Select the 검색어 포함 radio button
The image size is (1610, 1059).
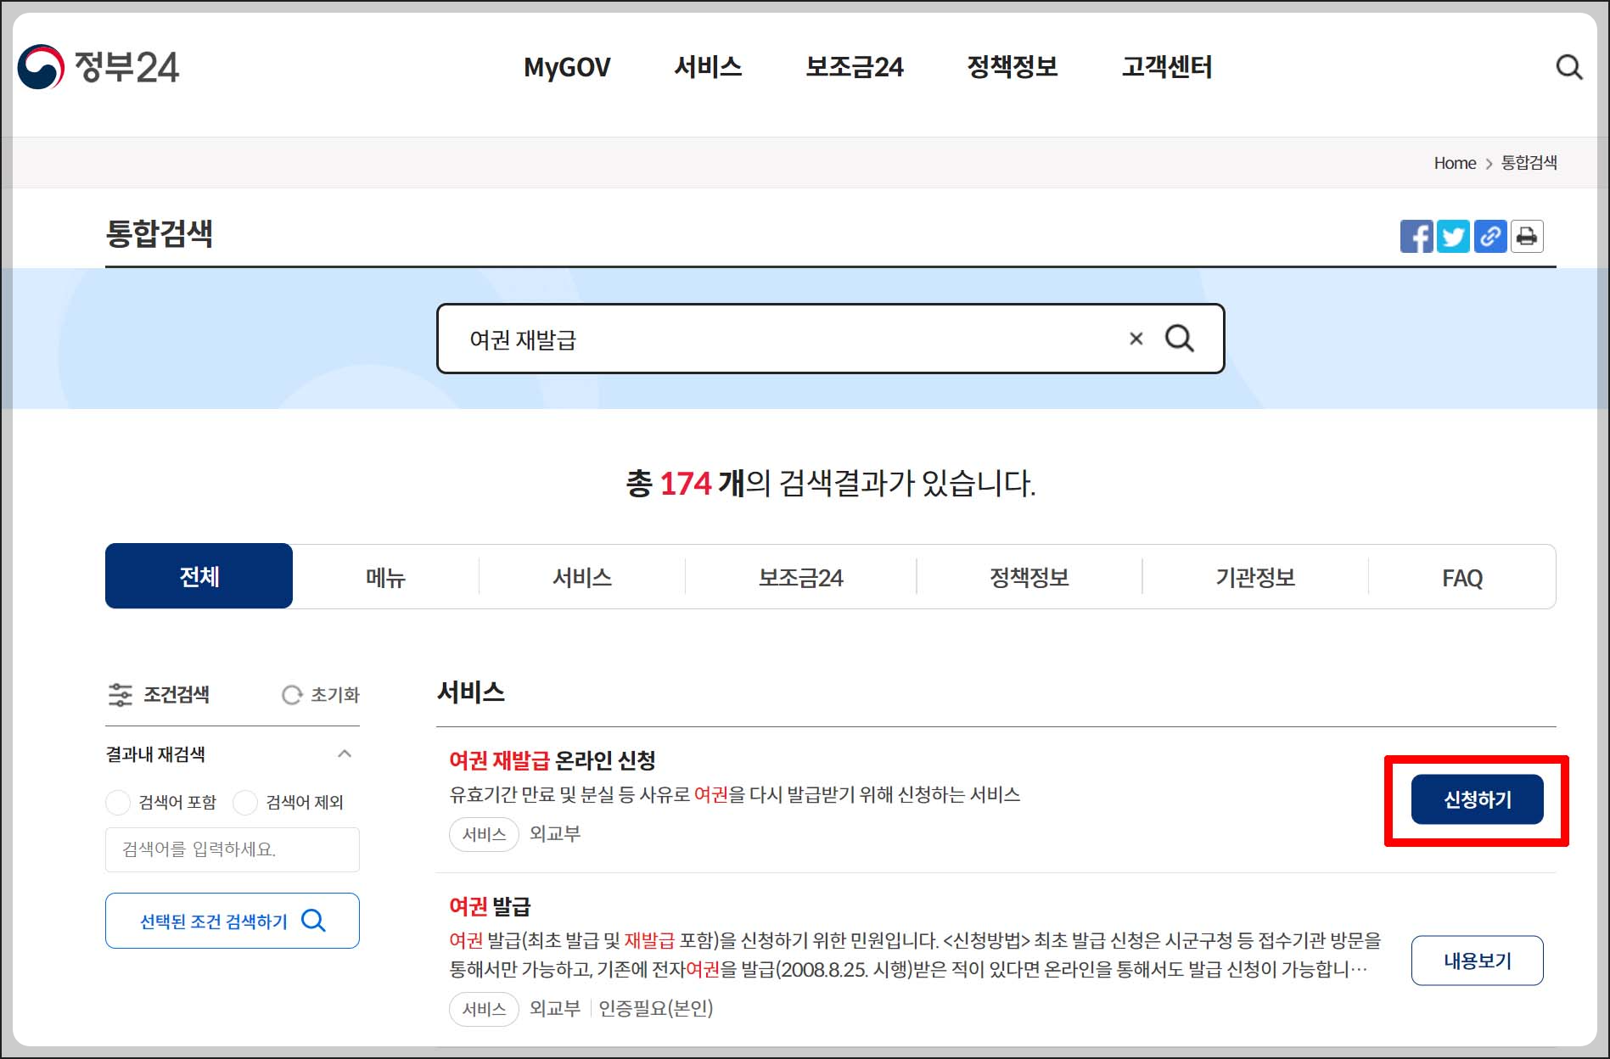coord(118,802)
